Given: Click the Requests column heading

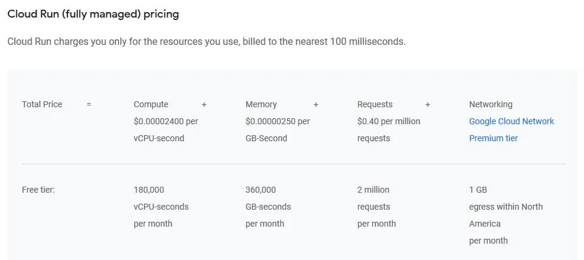Looking at the screenshot, I should point(375,104).
